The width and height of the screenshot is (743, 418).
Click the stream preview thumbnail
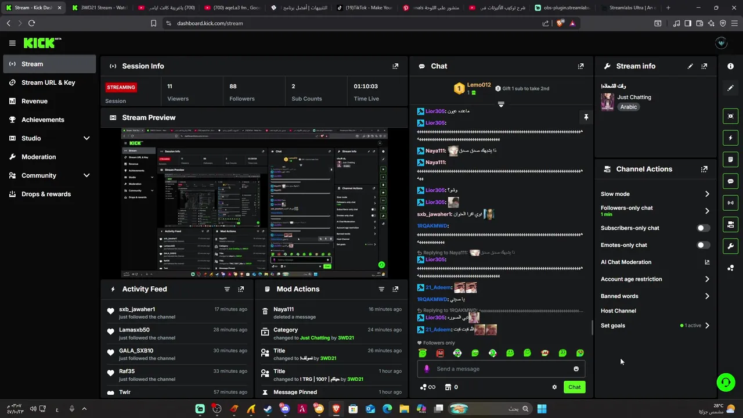(x=254, y=203)
